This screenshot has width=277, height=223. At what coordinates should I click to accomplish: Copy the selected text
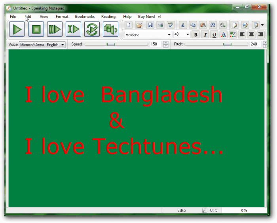click(193, 25)
